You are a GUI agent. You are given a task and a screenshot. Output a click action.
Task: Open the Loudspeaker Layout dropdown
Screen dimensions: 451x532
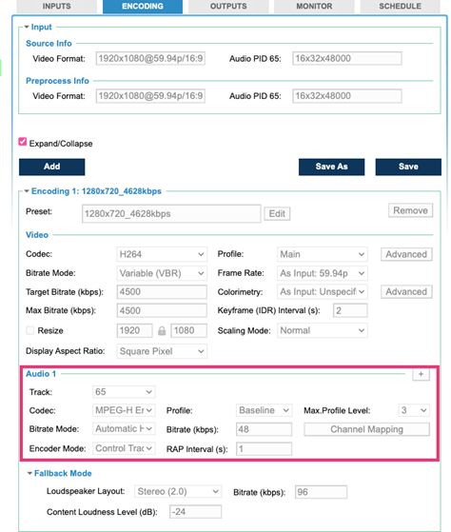click(178, 491)
